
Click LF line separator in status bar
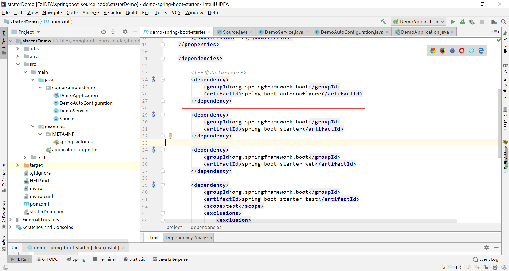[457, 267]
